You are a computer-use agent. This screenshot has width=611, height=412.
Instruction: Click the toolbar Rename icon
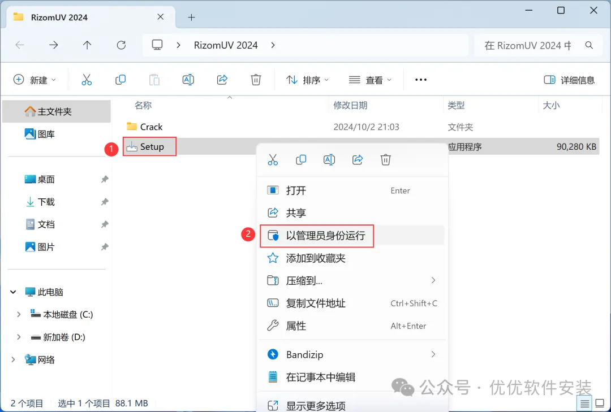188,80
